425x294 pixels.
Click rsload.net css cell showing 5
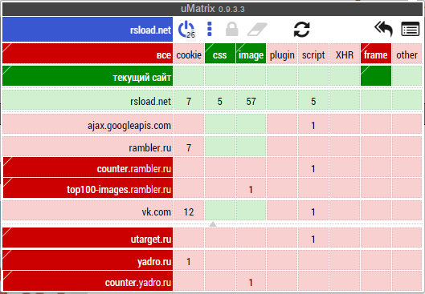pos(220,100)
